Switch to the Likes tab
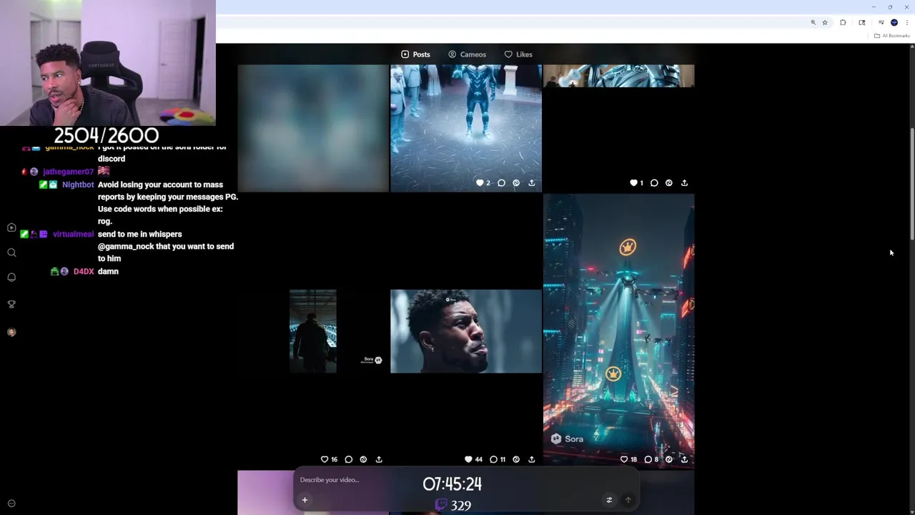The width and height of the screenshot is (915, 515). [x=518, y=54]
